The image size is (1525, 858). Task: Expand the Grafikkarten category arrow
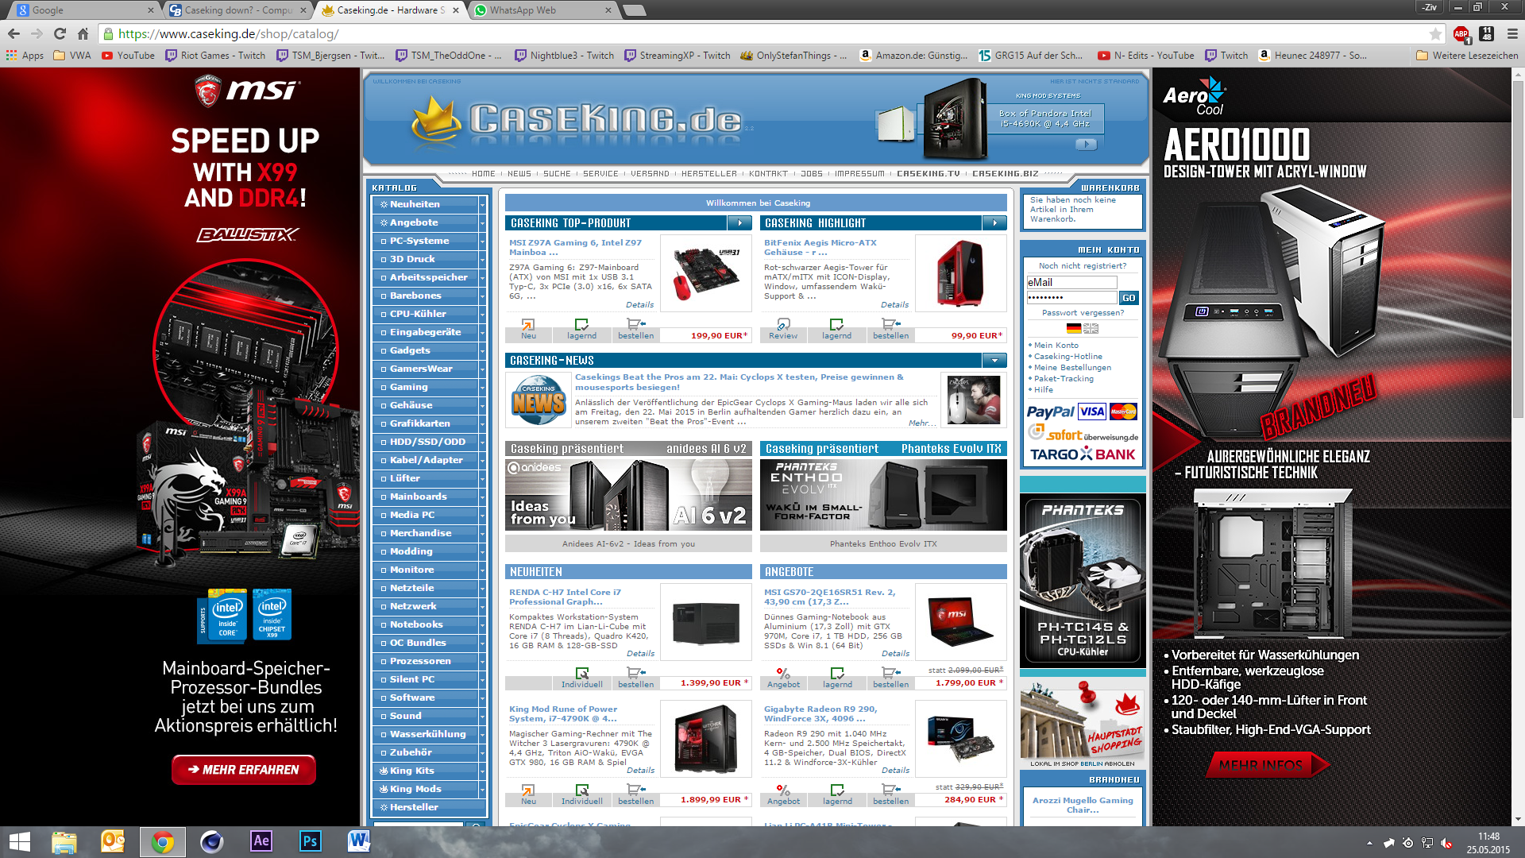(481, 424)
